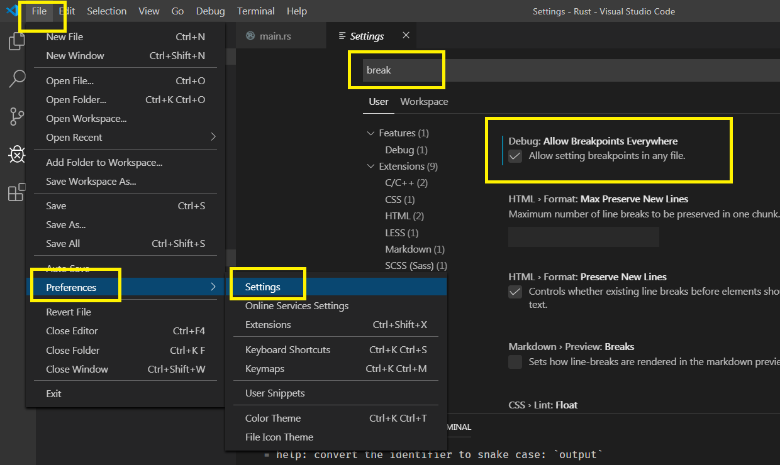Open the Explorer view in activity bar

[16, 41]
